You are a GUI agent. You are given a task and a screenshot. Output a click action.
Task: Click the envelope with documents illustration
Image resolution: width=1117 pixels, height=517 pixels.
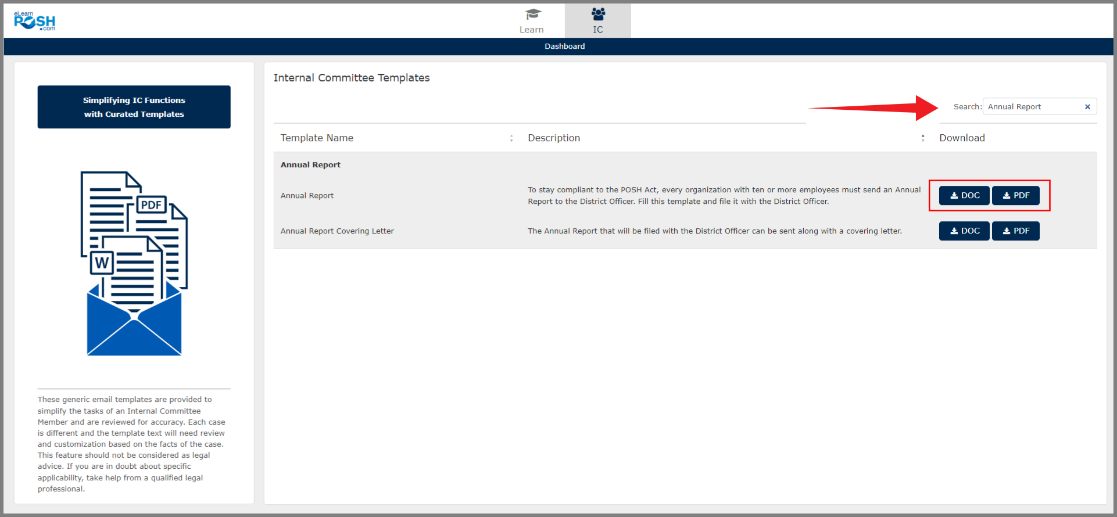coord(134,319)
